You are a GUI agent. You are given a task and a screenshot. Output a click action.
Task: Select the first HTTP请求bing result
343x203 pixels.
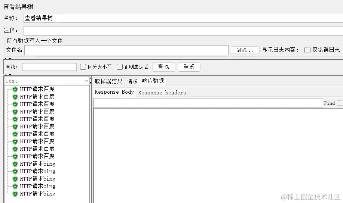pyautogui.click(x=38, y=164)
